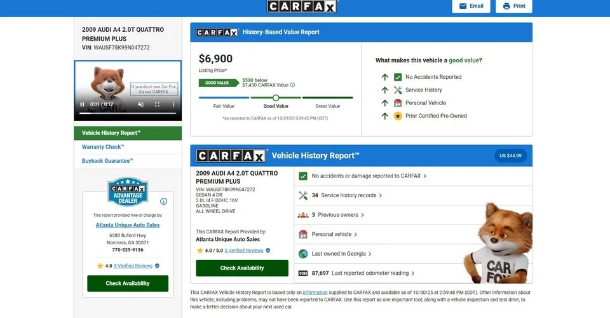This screenshot has height=318, width=610.
Task: Click the previous owners people icon
Action: pyautogui.click(x=303, y=215)
